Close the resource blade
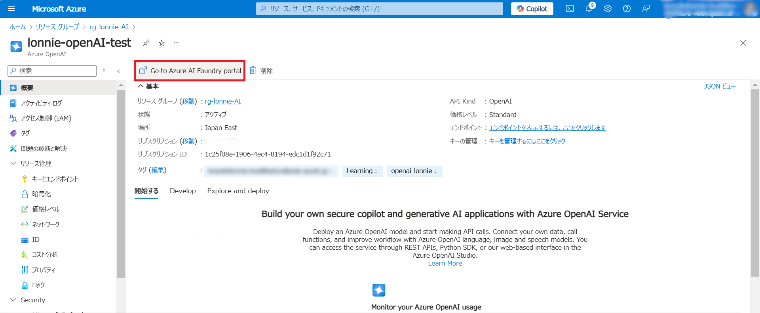This screenshot has height=313, width=760. point(743,43)
